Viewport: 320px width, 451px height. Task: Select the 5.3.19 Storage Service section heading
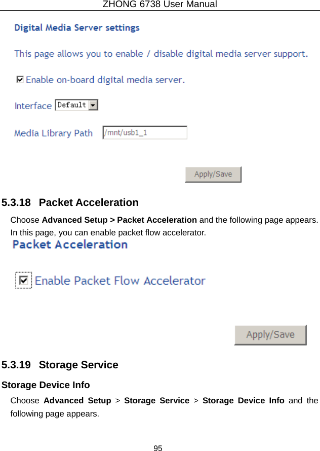(x=60, y=365)
